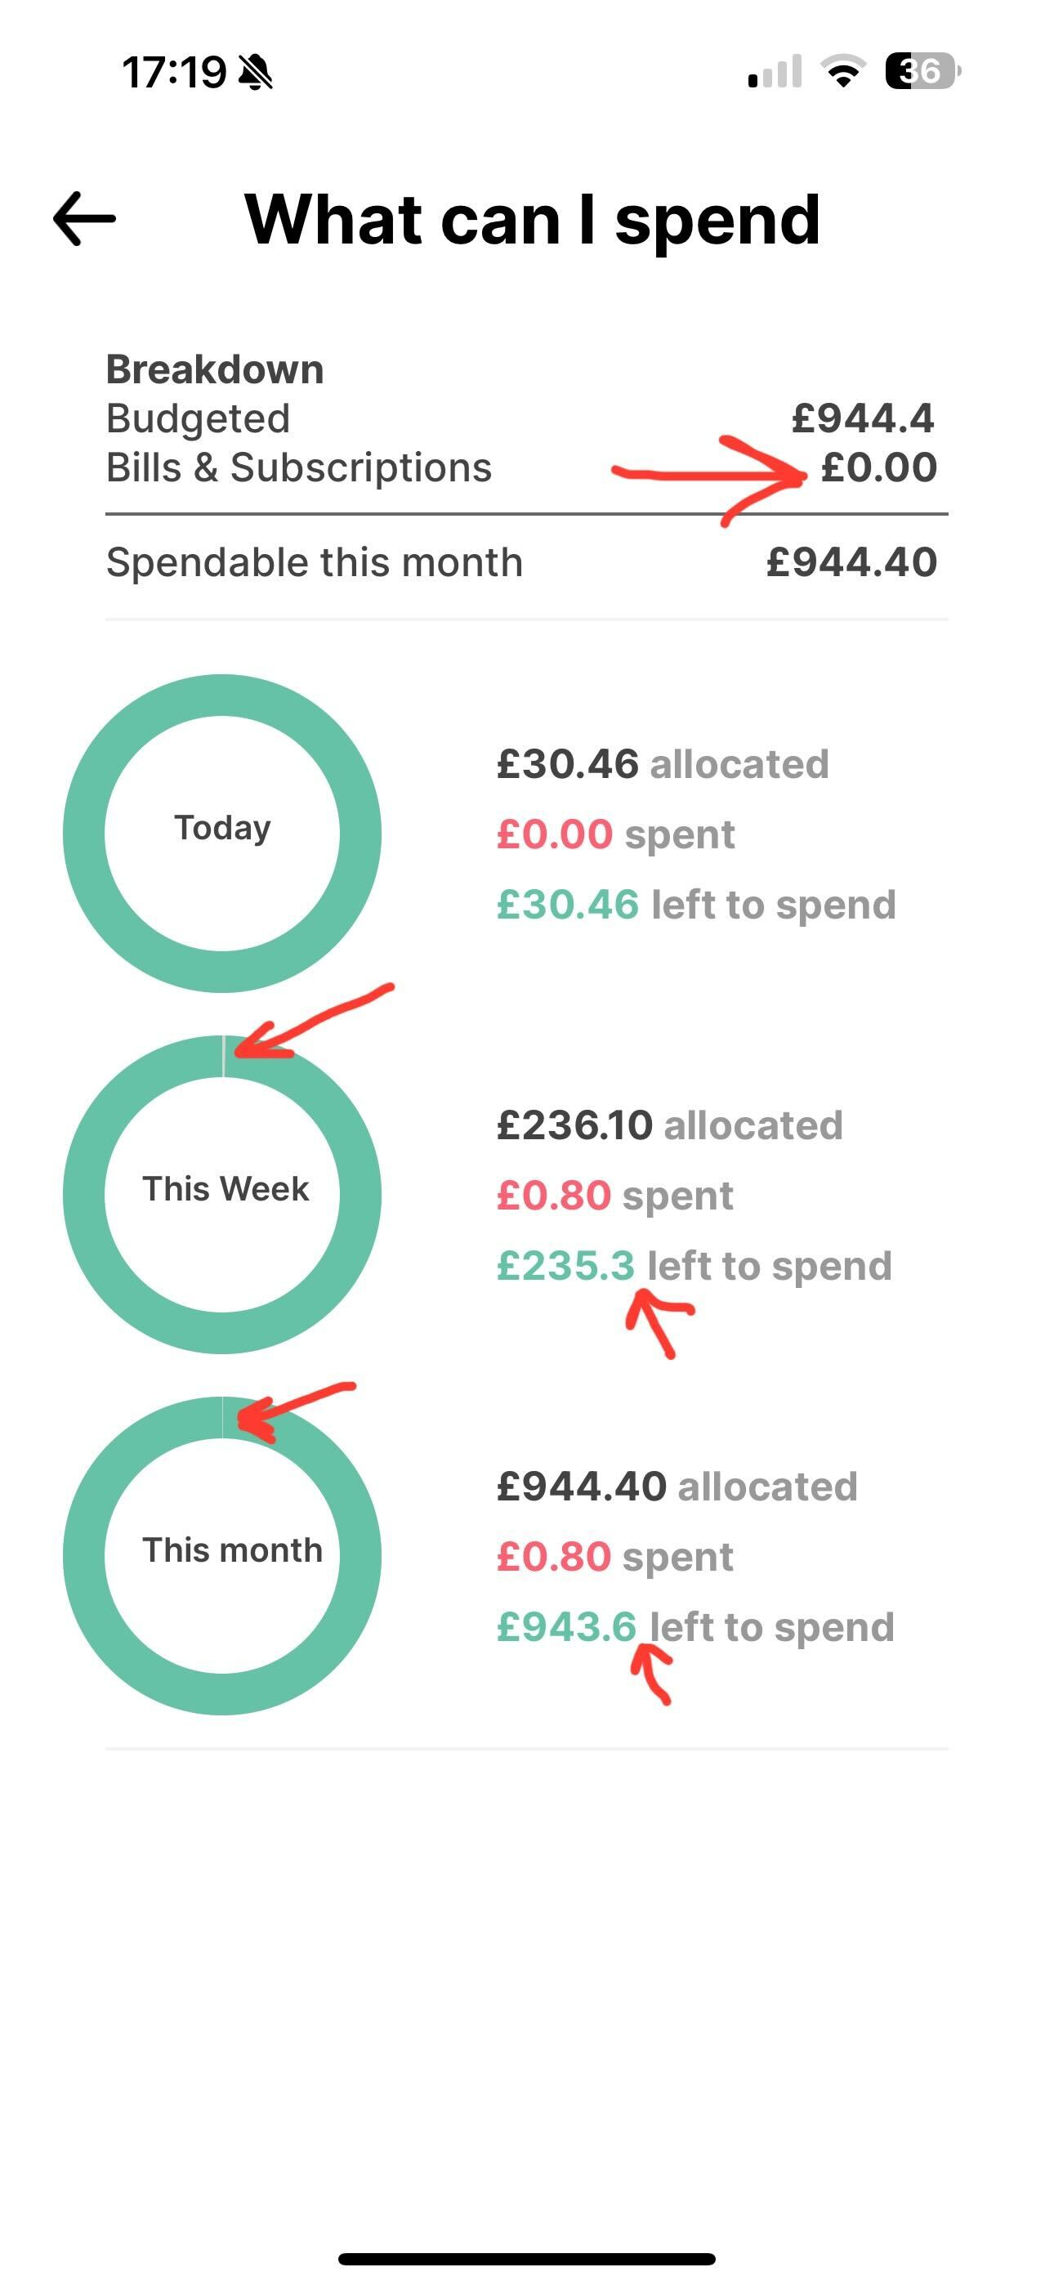The width and height of the screenshot is (1054, 2285).
Task: Tap the back arrow icon
Action: pyautogui.click(x=84, y=218)
